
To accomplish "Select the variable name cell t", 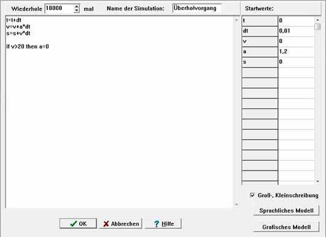I will (260, 21).
